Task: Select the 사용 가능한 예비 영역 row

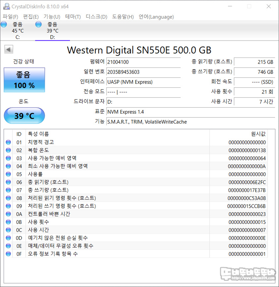Action: click(x=136, y=158)
